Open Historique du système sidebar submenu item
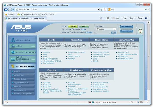Image resolution: width=154 pixels, height=108 pixels. click(x=23, y=94)
